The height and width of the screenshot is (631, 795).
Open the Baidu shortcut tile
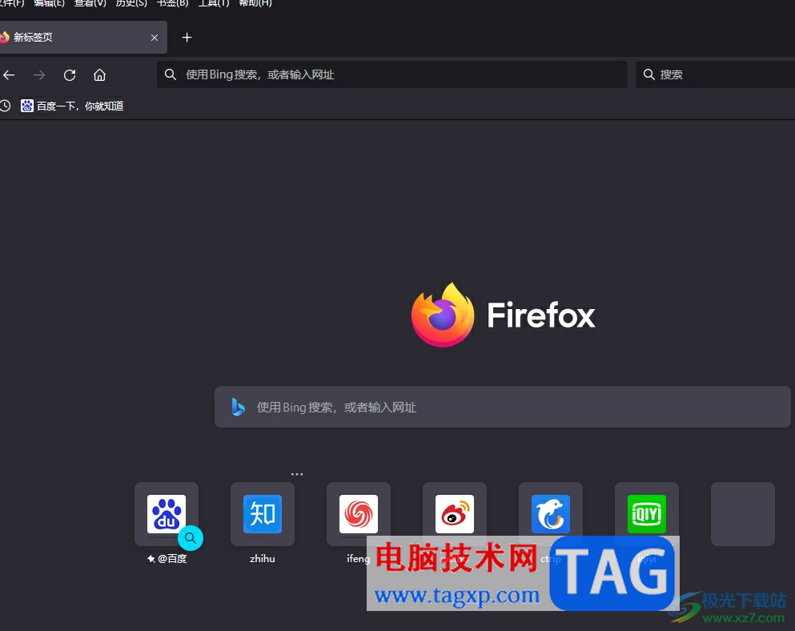[x=167, y=514]
